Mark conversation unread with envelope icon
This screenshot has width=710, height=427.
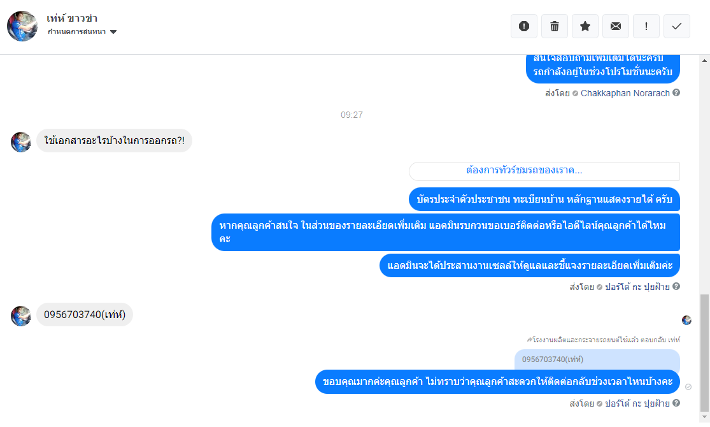[615, 26]
